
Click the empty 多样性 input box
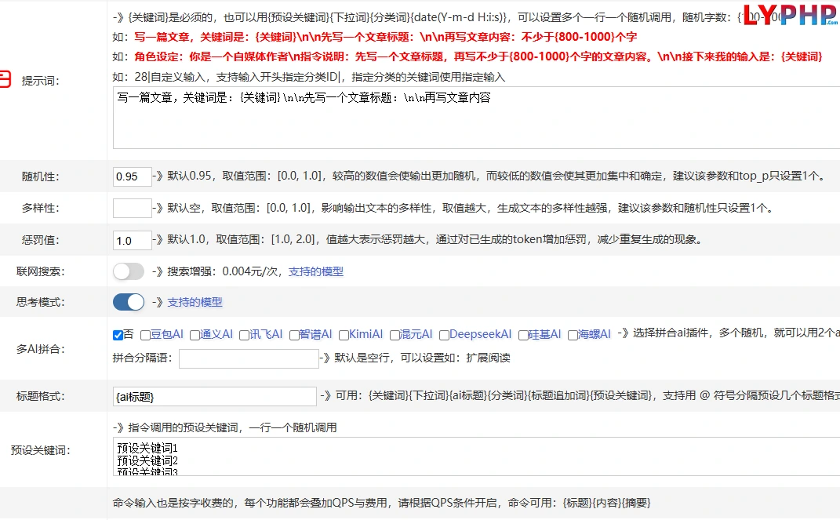pos(133,209)
